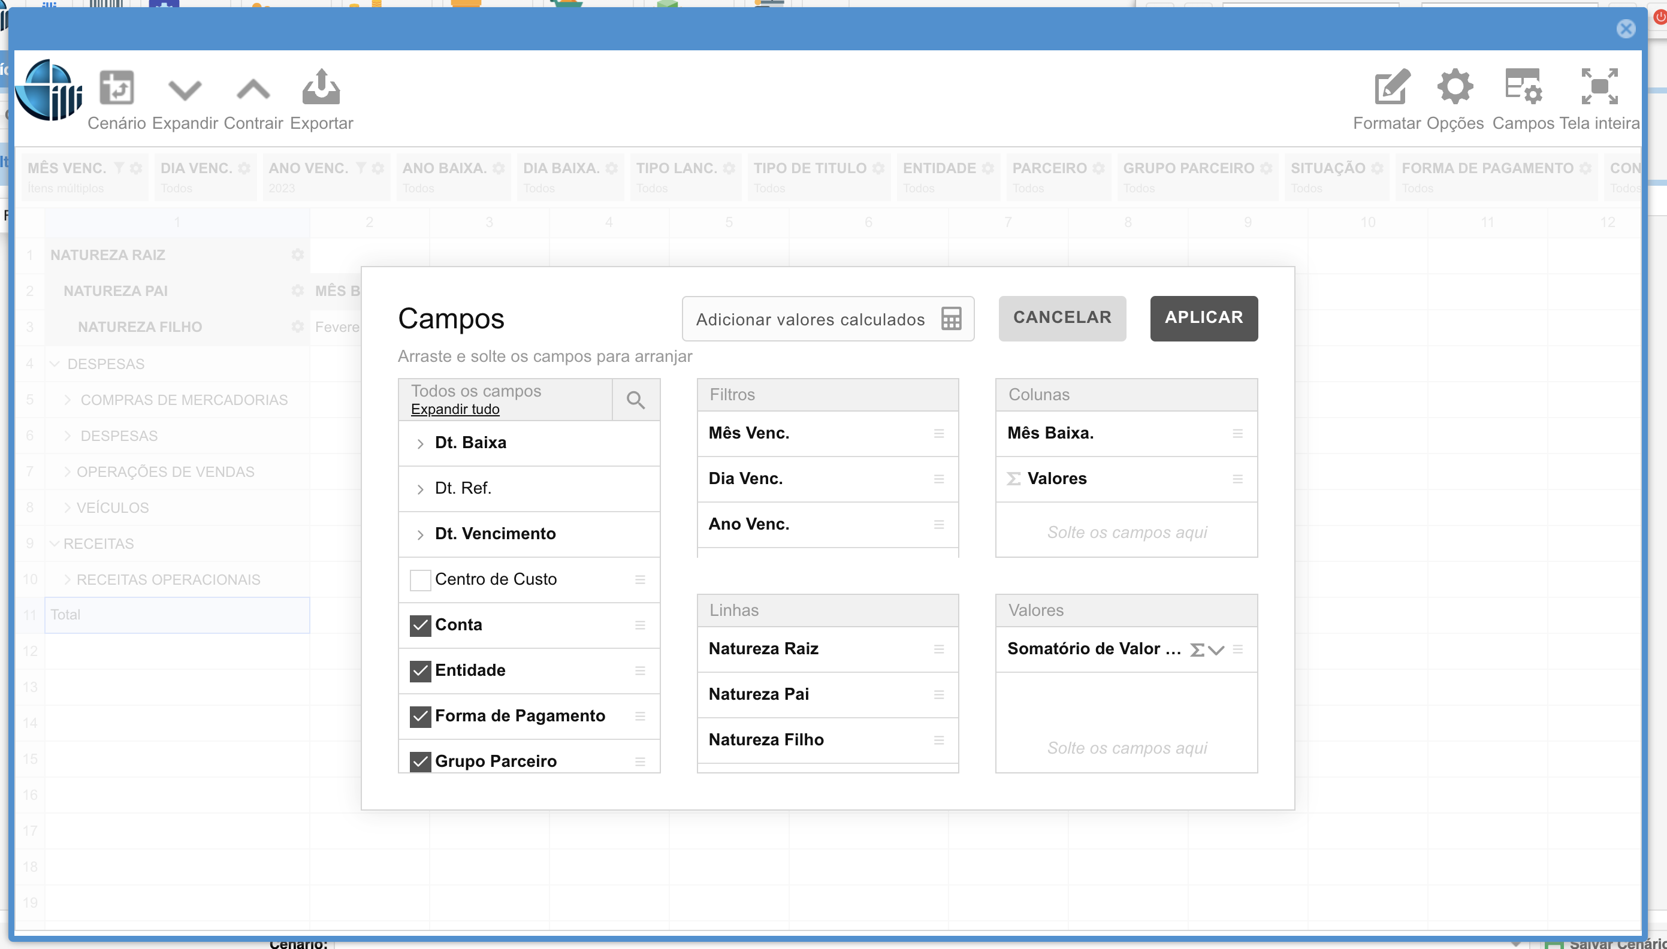Check the Centro de Custo checkbox

pos(420,579)
